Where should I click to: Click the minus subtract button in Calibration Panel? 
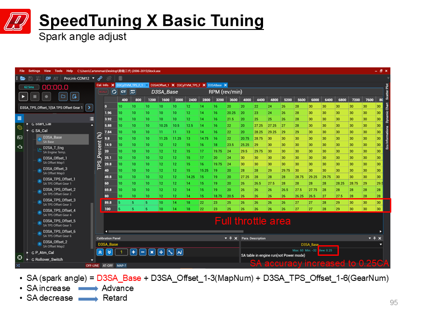tap(143, 252)
